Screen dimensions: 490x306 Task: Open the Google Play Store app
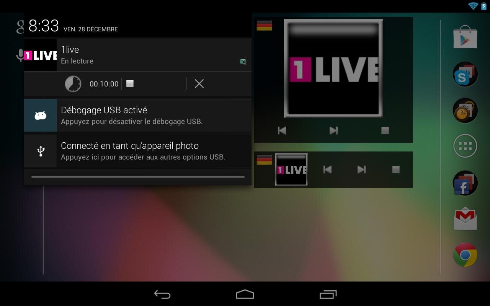click(465, 37)
